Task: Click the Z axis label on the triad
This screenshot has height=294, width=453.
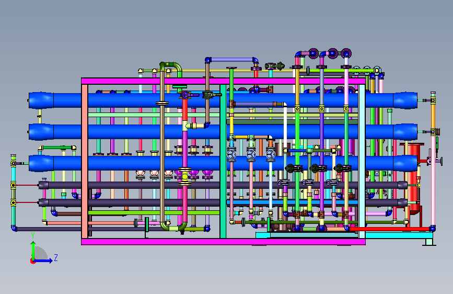Action: point(56,257)
